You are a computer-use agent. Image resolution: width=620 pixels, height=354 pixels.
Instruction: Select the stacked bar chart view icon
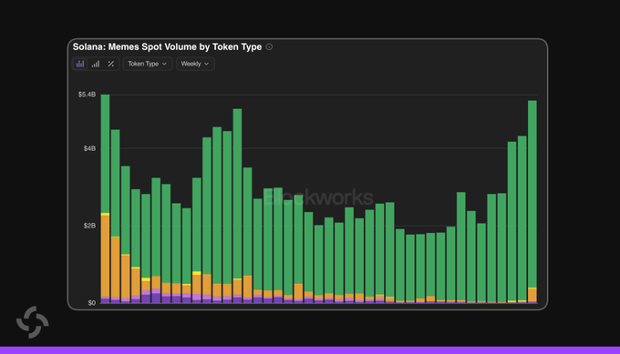pos(80,64)
